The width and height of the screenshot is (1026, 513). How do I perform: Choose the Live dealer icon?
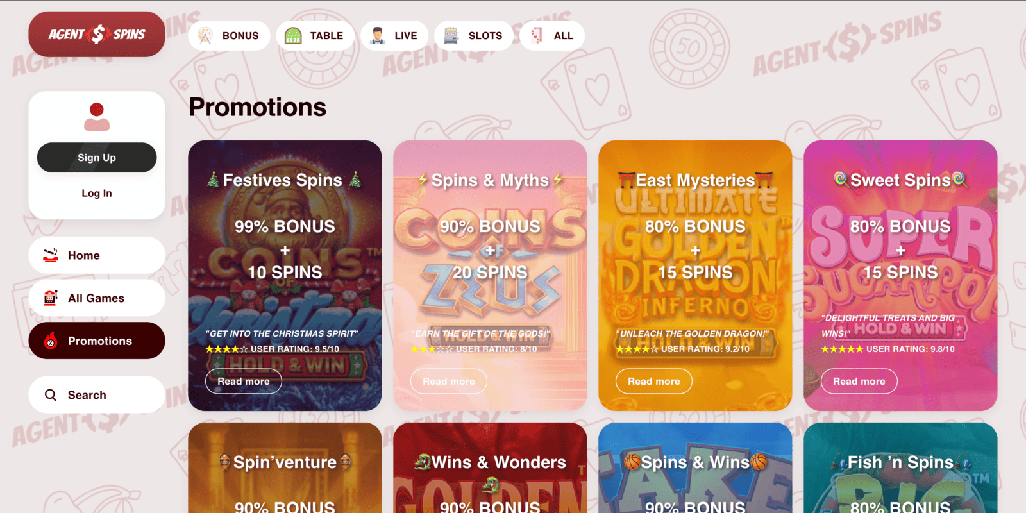[x=378, y=36]
